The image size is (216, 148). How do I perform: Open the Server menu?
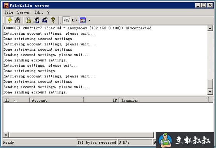(24, 12)
